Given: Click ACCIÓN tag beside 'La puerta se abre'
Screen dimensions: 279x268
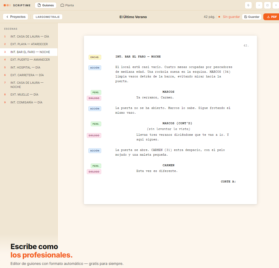Looking at the screenshot, I should (x=95, y=151).
